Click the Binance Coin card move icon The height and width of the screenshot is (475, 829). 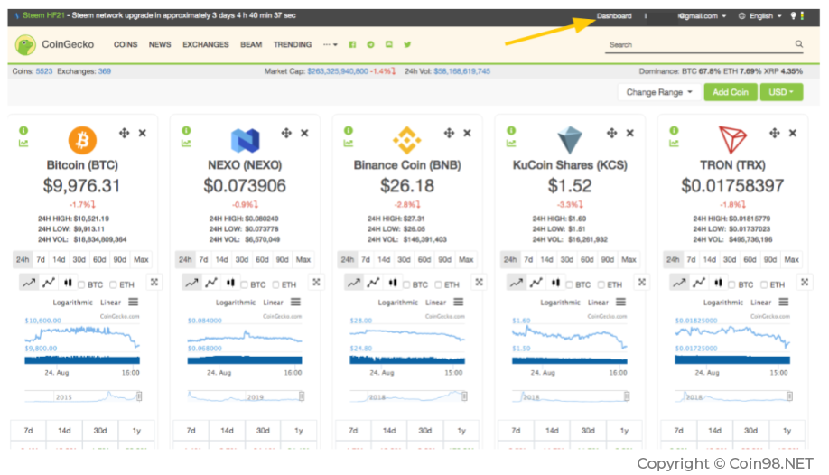449,134
